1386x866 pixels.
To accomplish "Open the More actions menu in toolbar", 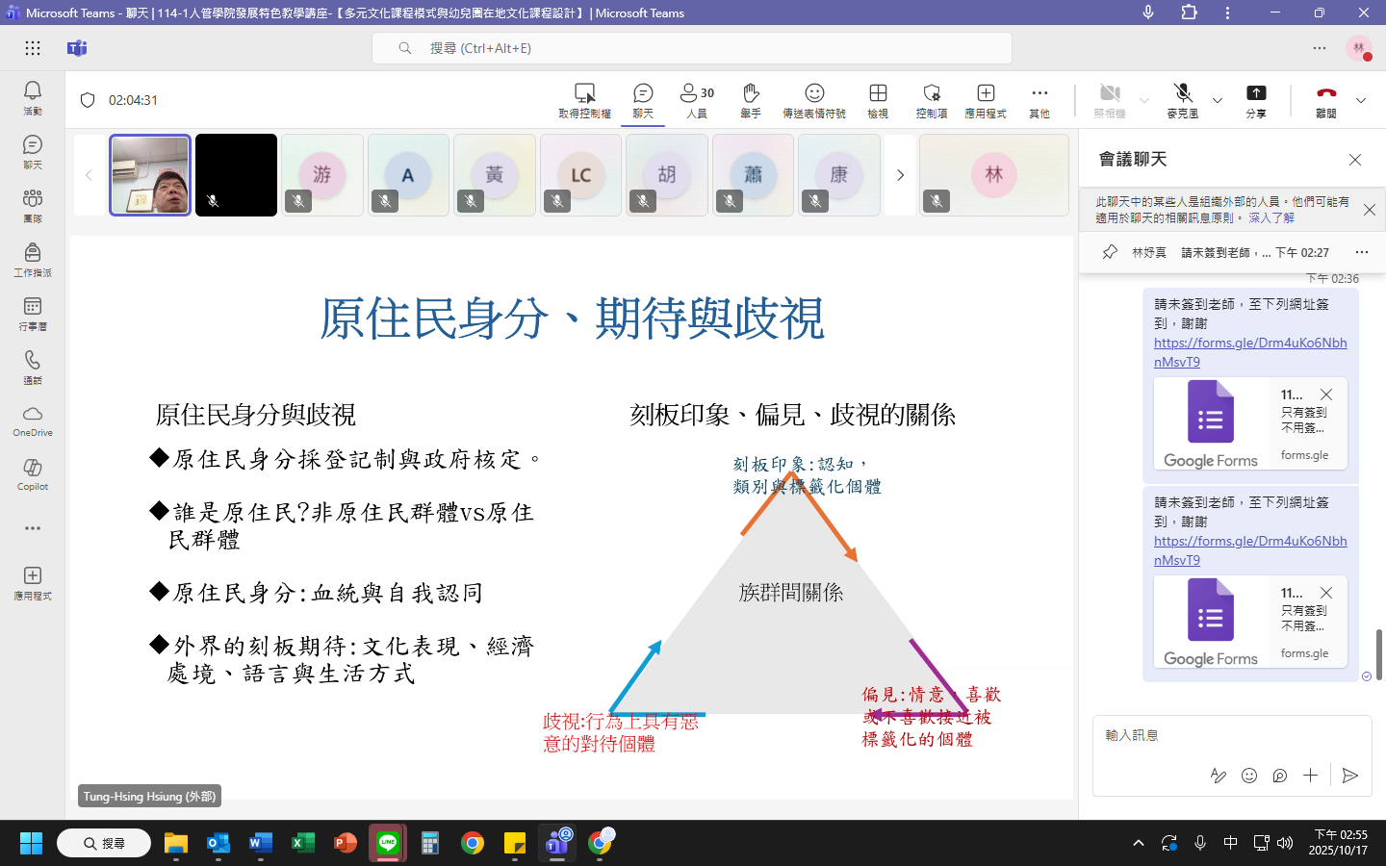I will click(x=1039, y=99).
